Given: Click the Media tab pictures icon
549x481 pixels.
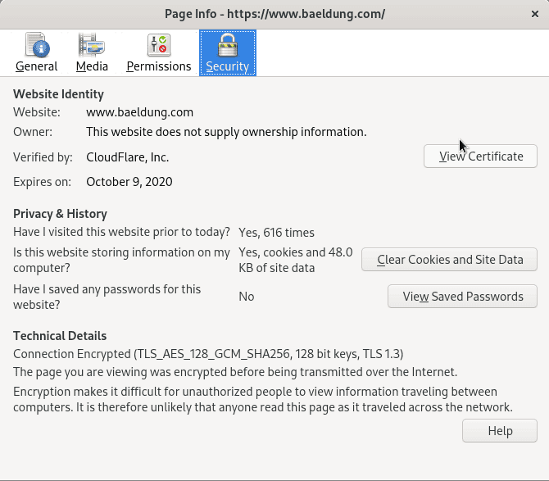Looking at the screenshot, I should (x=92, y=44).
